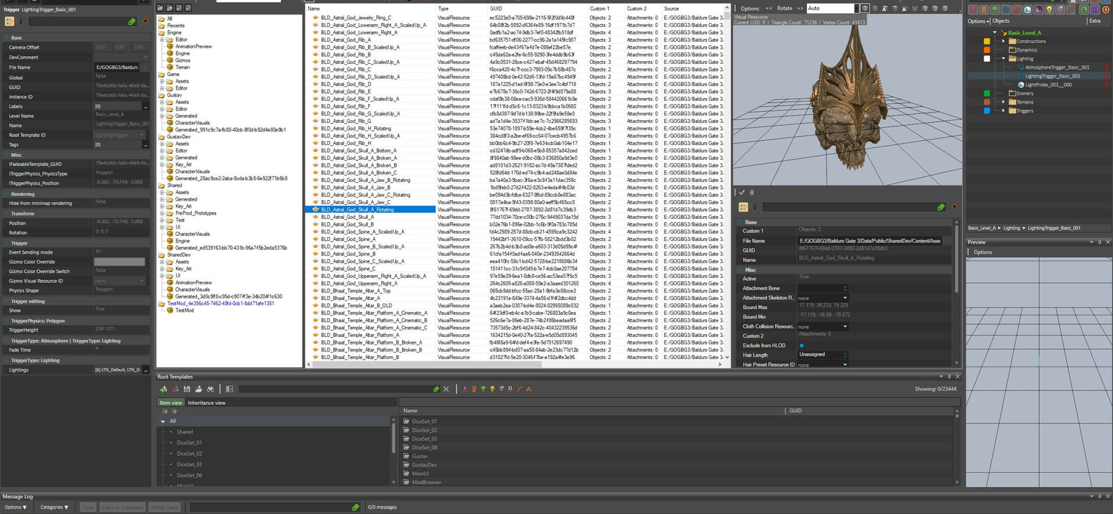The width and height of the screenshot is (1113, 514).
Task: Toggle the Exclude from HLOD checkbox
Action: click(x=801, y=345)
